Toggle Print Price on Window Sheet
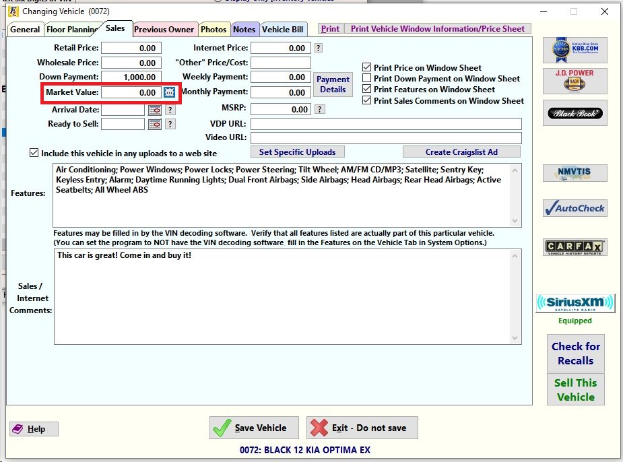 (x=366, y=67)
